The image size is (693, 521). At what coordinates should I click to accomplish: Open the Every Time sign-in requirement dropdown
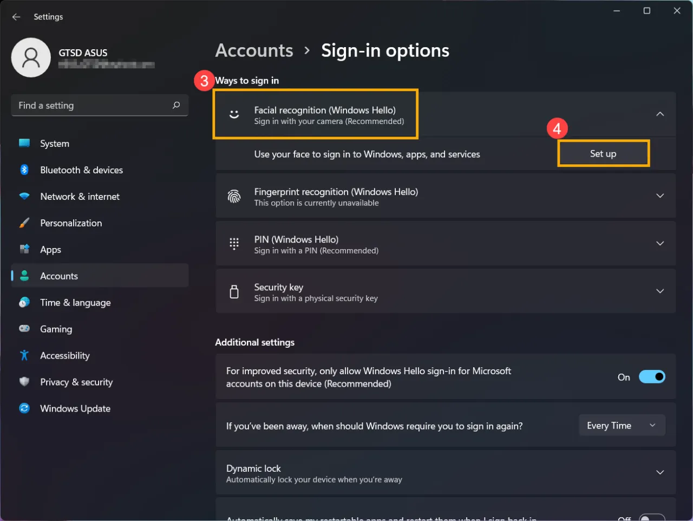[622, 425]
